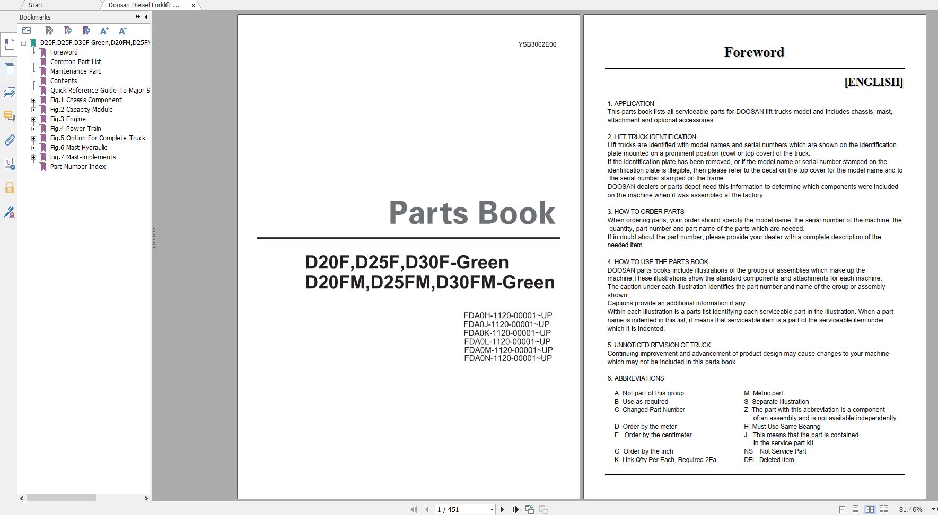
Task: Expand Fig.1 Chassis Component bookmark
Action: pos(34,100)
